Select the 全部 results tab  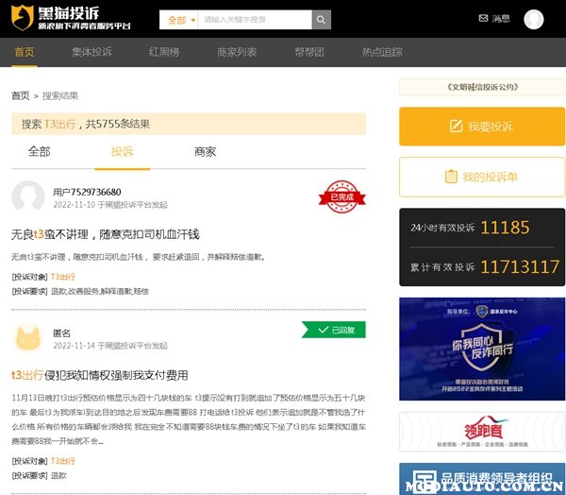(39, 151)
